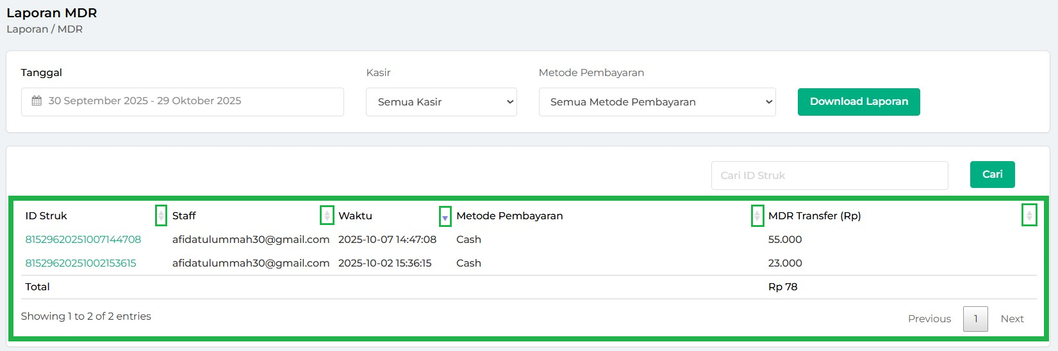
Task: Go to Previous page of entries
Action: pos(929,319)
